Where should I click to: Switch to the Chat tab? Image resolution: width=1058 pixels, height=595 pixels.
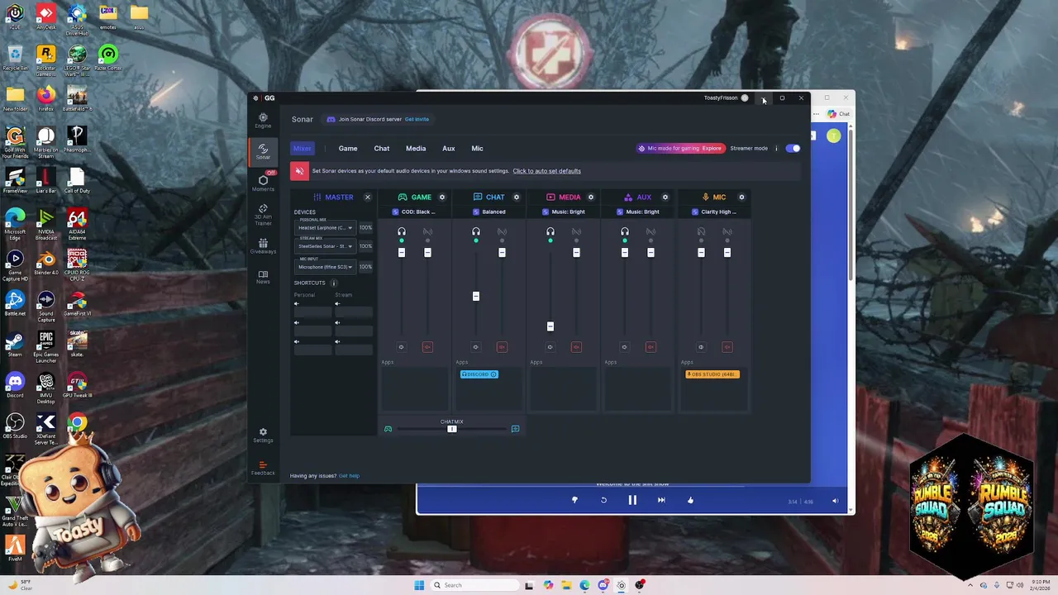click(x=382, y=149)
